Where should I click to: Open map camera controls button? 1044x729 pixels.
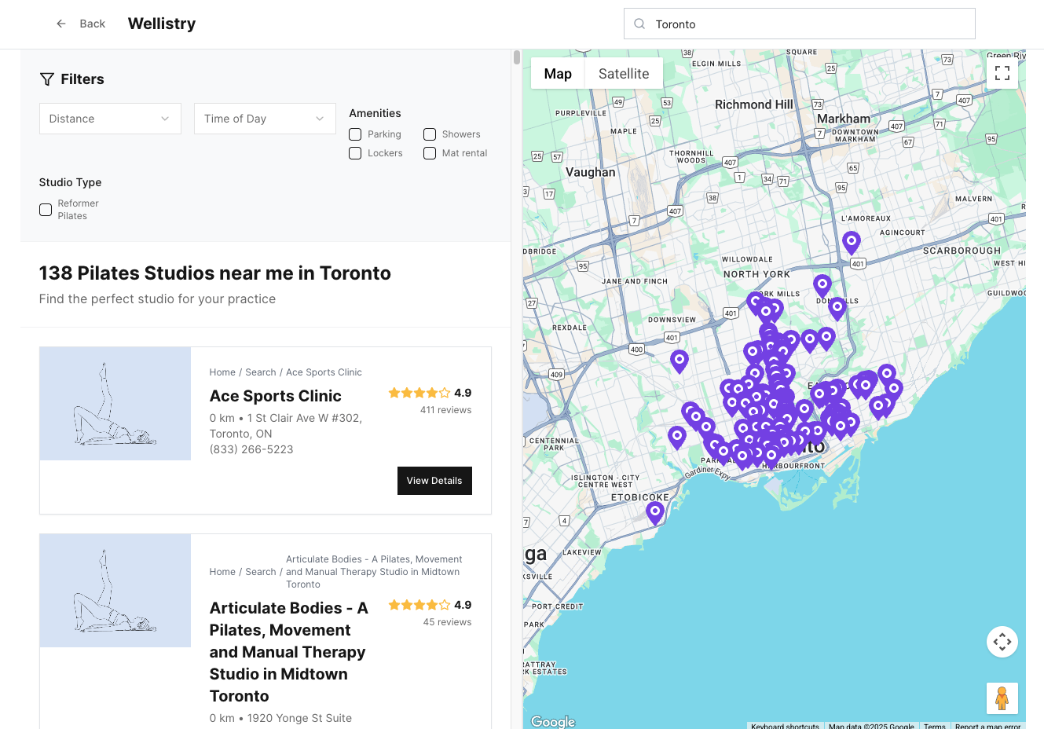(1002, 642)
